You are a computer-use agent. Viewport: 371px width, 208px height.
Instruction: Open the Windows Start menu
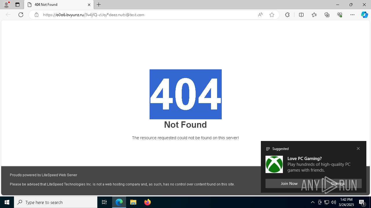click(x=7, y=202)
